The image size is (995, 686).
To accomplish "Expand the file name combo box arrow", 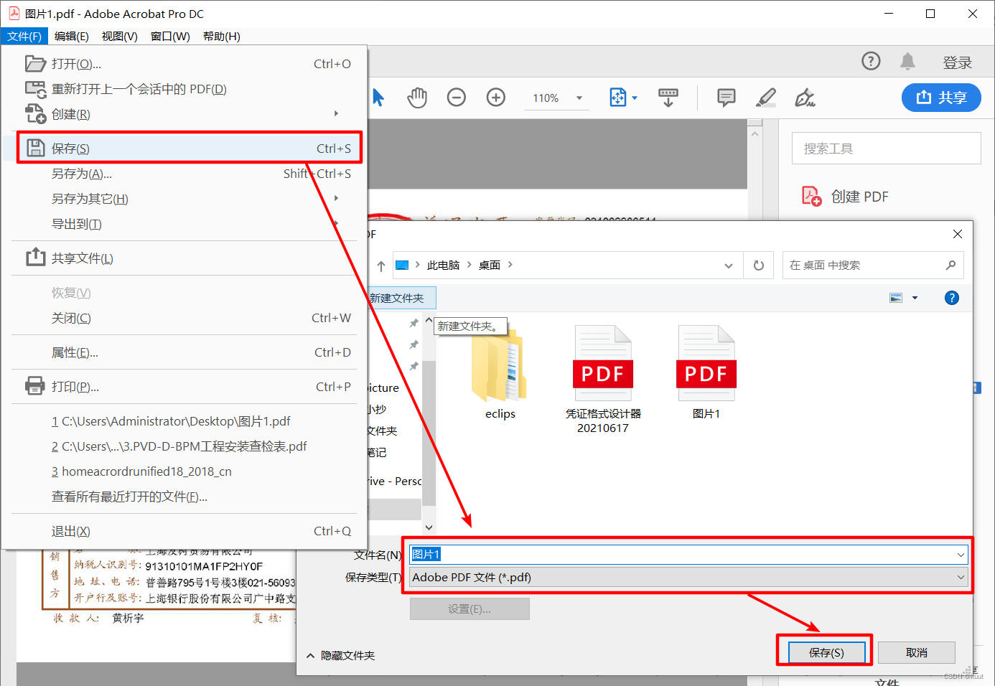I will (x=961, y=555).
